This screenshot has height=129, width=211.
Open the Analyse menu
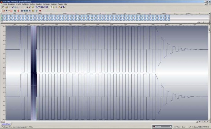click(x=32, y=4)
